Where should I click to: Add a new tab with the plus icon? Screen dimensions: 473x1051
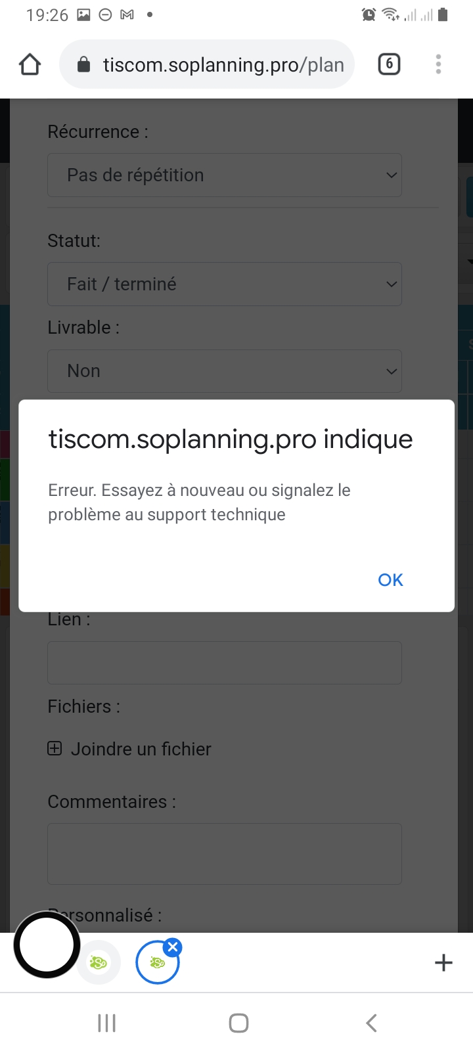443,963
